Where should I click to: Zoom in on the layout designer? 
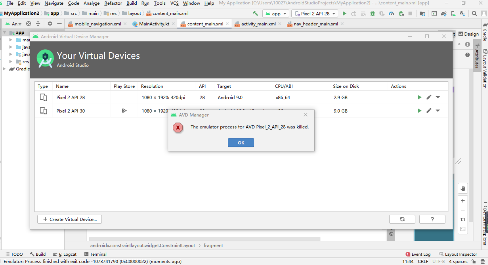(x=463, y=201)
